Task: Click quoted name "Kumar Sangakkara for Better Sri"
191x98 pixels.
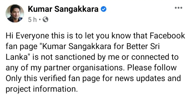Action: point(101,47)
